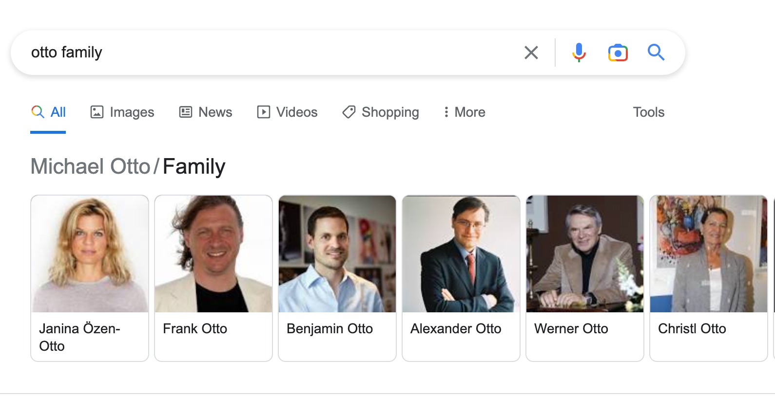Open Google Lens camera search
Screen dimensions: 775x396
point(617,52)
